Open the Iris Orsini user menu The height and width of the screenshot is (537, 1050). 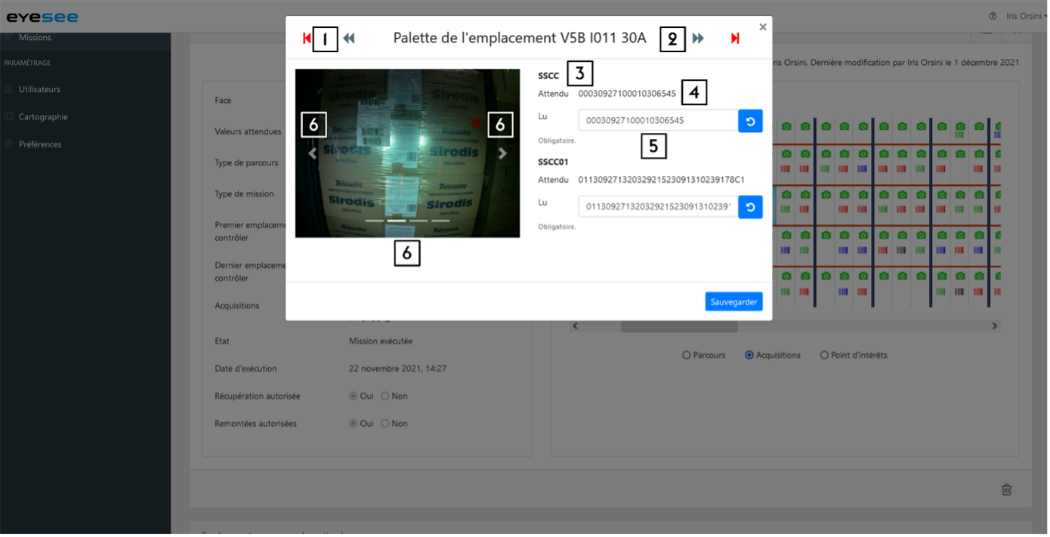pos(1027,16)
